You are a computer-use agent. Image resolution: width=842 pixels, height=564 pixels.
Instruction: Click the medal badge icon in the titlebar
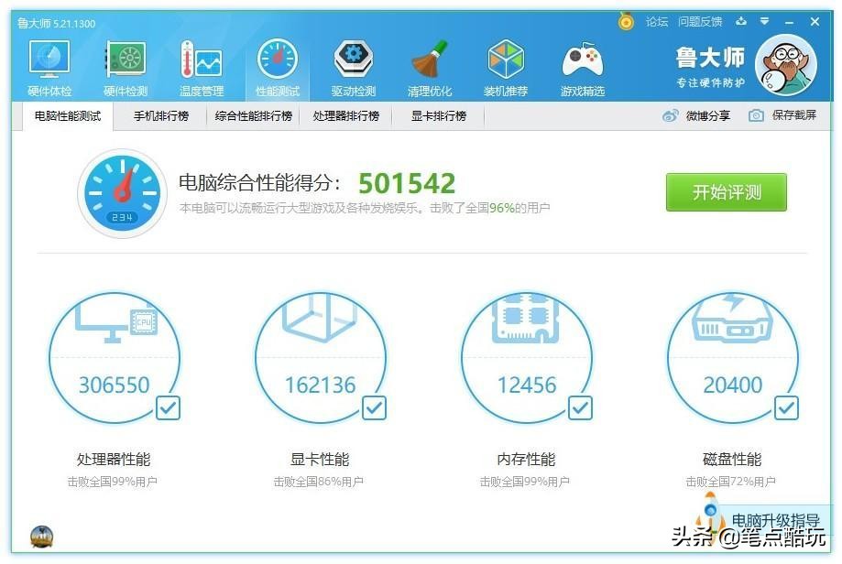(626, 20)
